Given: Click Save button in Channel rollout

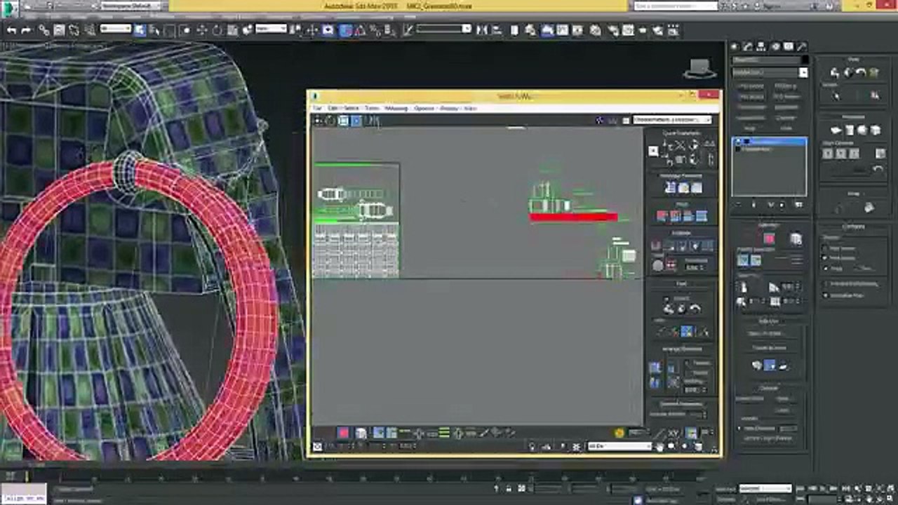Looking at the screenshot, I should point(783,398).
